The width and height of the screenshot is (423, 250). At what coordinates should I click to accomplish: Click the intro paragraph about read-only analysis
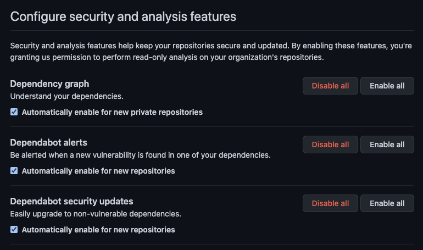[211, 52]
